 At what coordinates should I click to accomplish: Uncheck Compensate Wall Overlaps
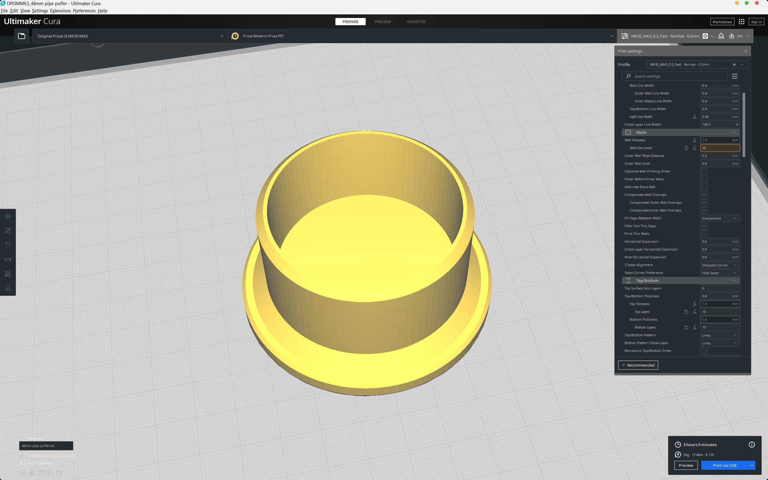coord(704,195)
